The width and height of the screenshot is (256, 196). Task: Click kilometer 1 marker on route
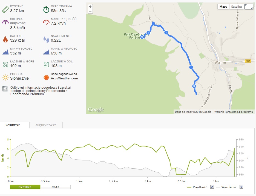[x=191, y=67]
